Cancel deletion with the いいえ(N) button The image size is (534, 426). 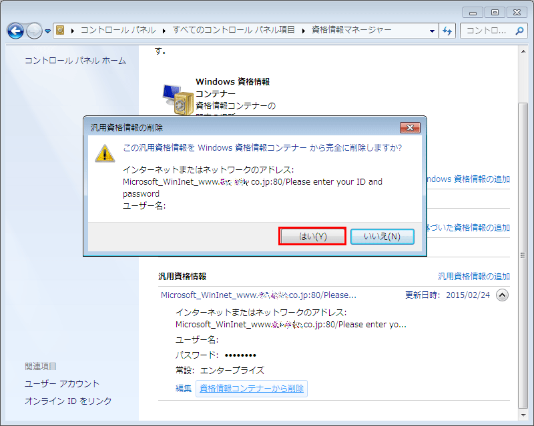tap(382, 236)
